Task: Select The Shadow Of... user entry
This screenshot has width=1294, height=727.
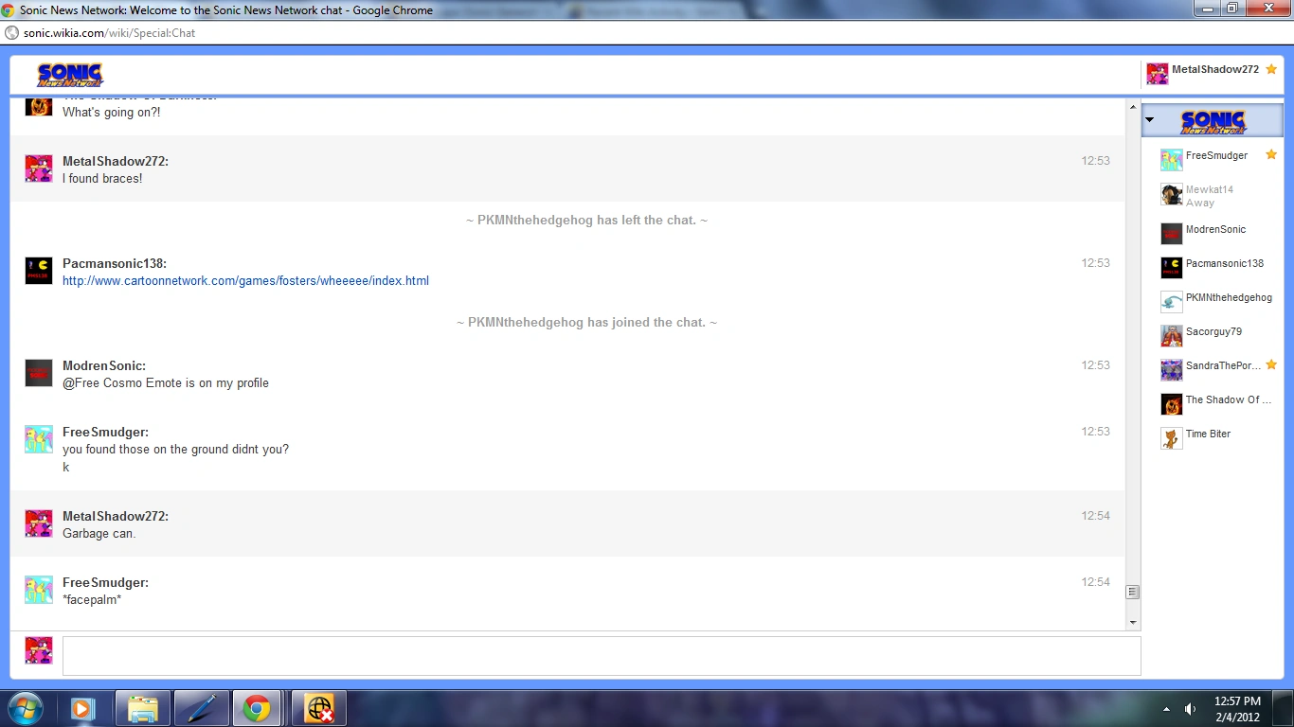Action: pyautogui.click(x=1228, y=400)
